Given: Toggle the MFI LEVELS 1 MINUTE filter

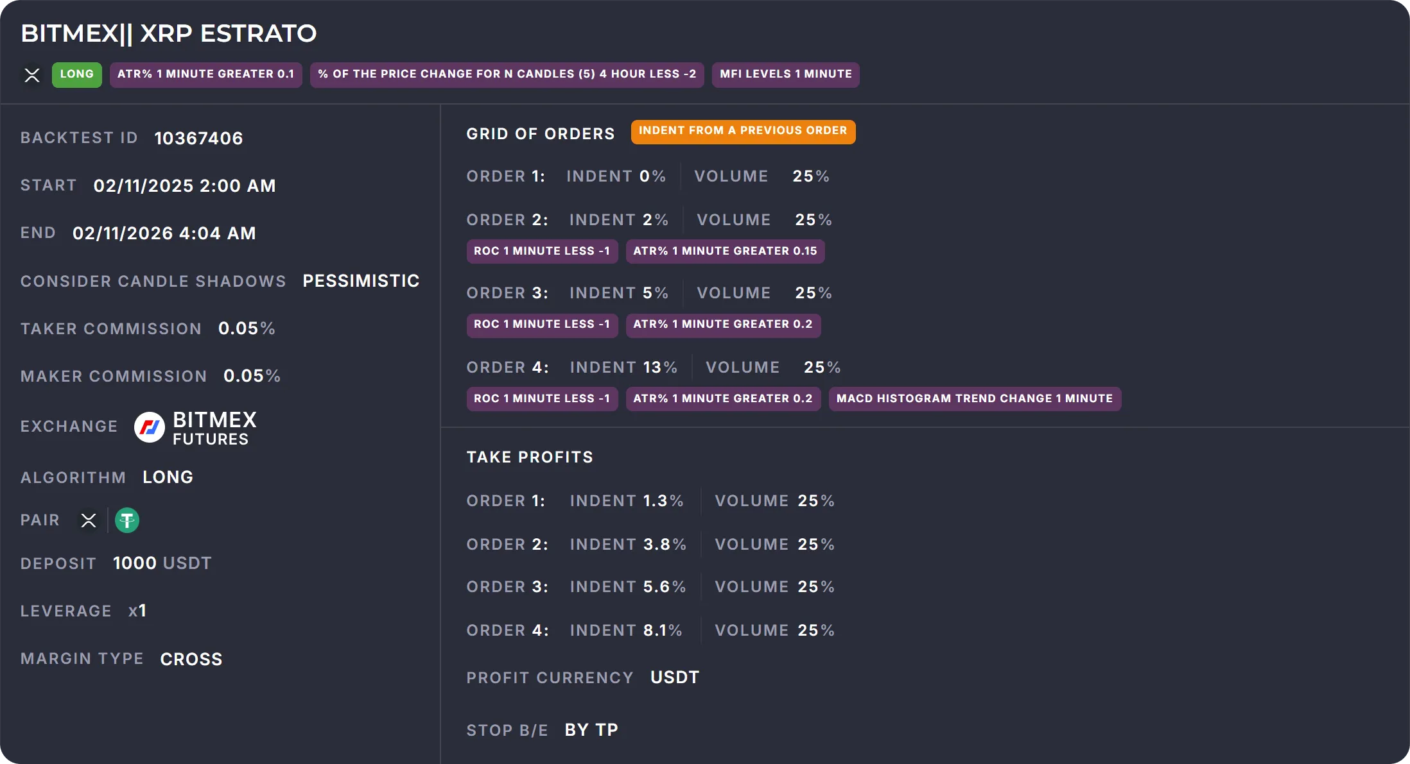Looking at the screenshot, I should click(x=785, y=74).
